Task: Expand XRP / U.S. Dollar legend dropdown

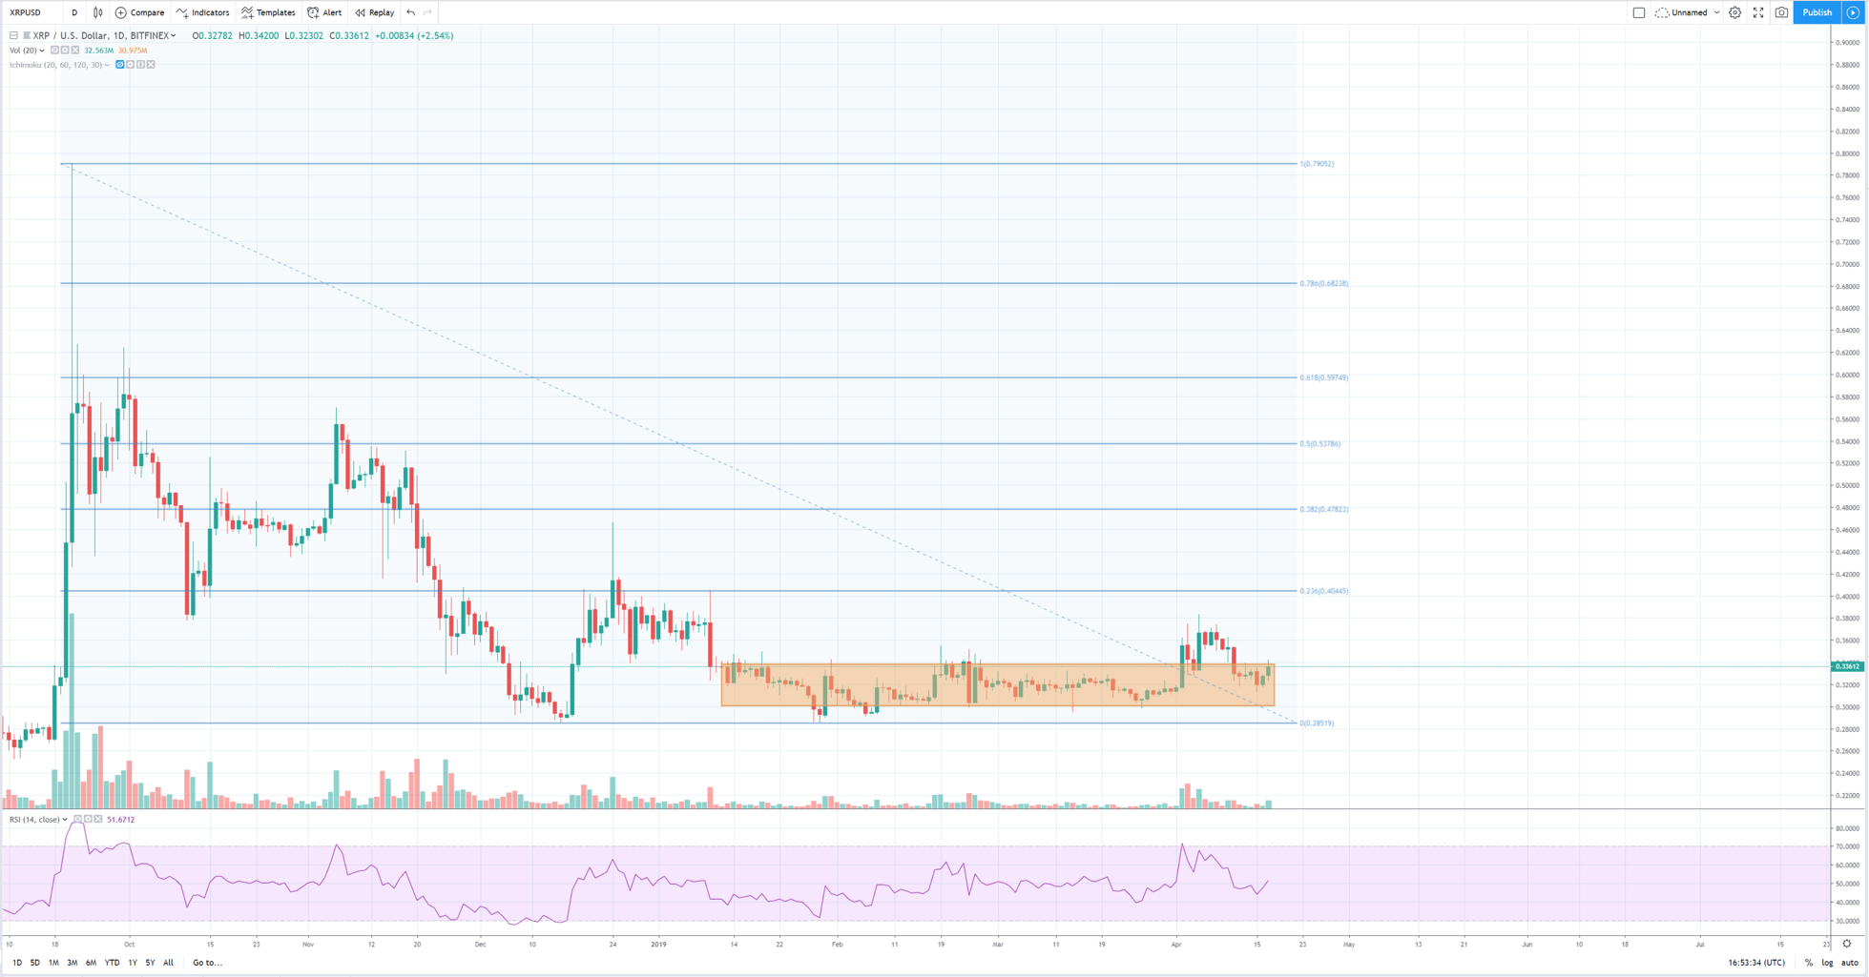Action: (173, 35)
